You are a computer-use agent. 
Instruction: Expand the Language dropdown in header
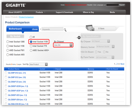101,5
